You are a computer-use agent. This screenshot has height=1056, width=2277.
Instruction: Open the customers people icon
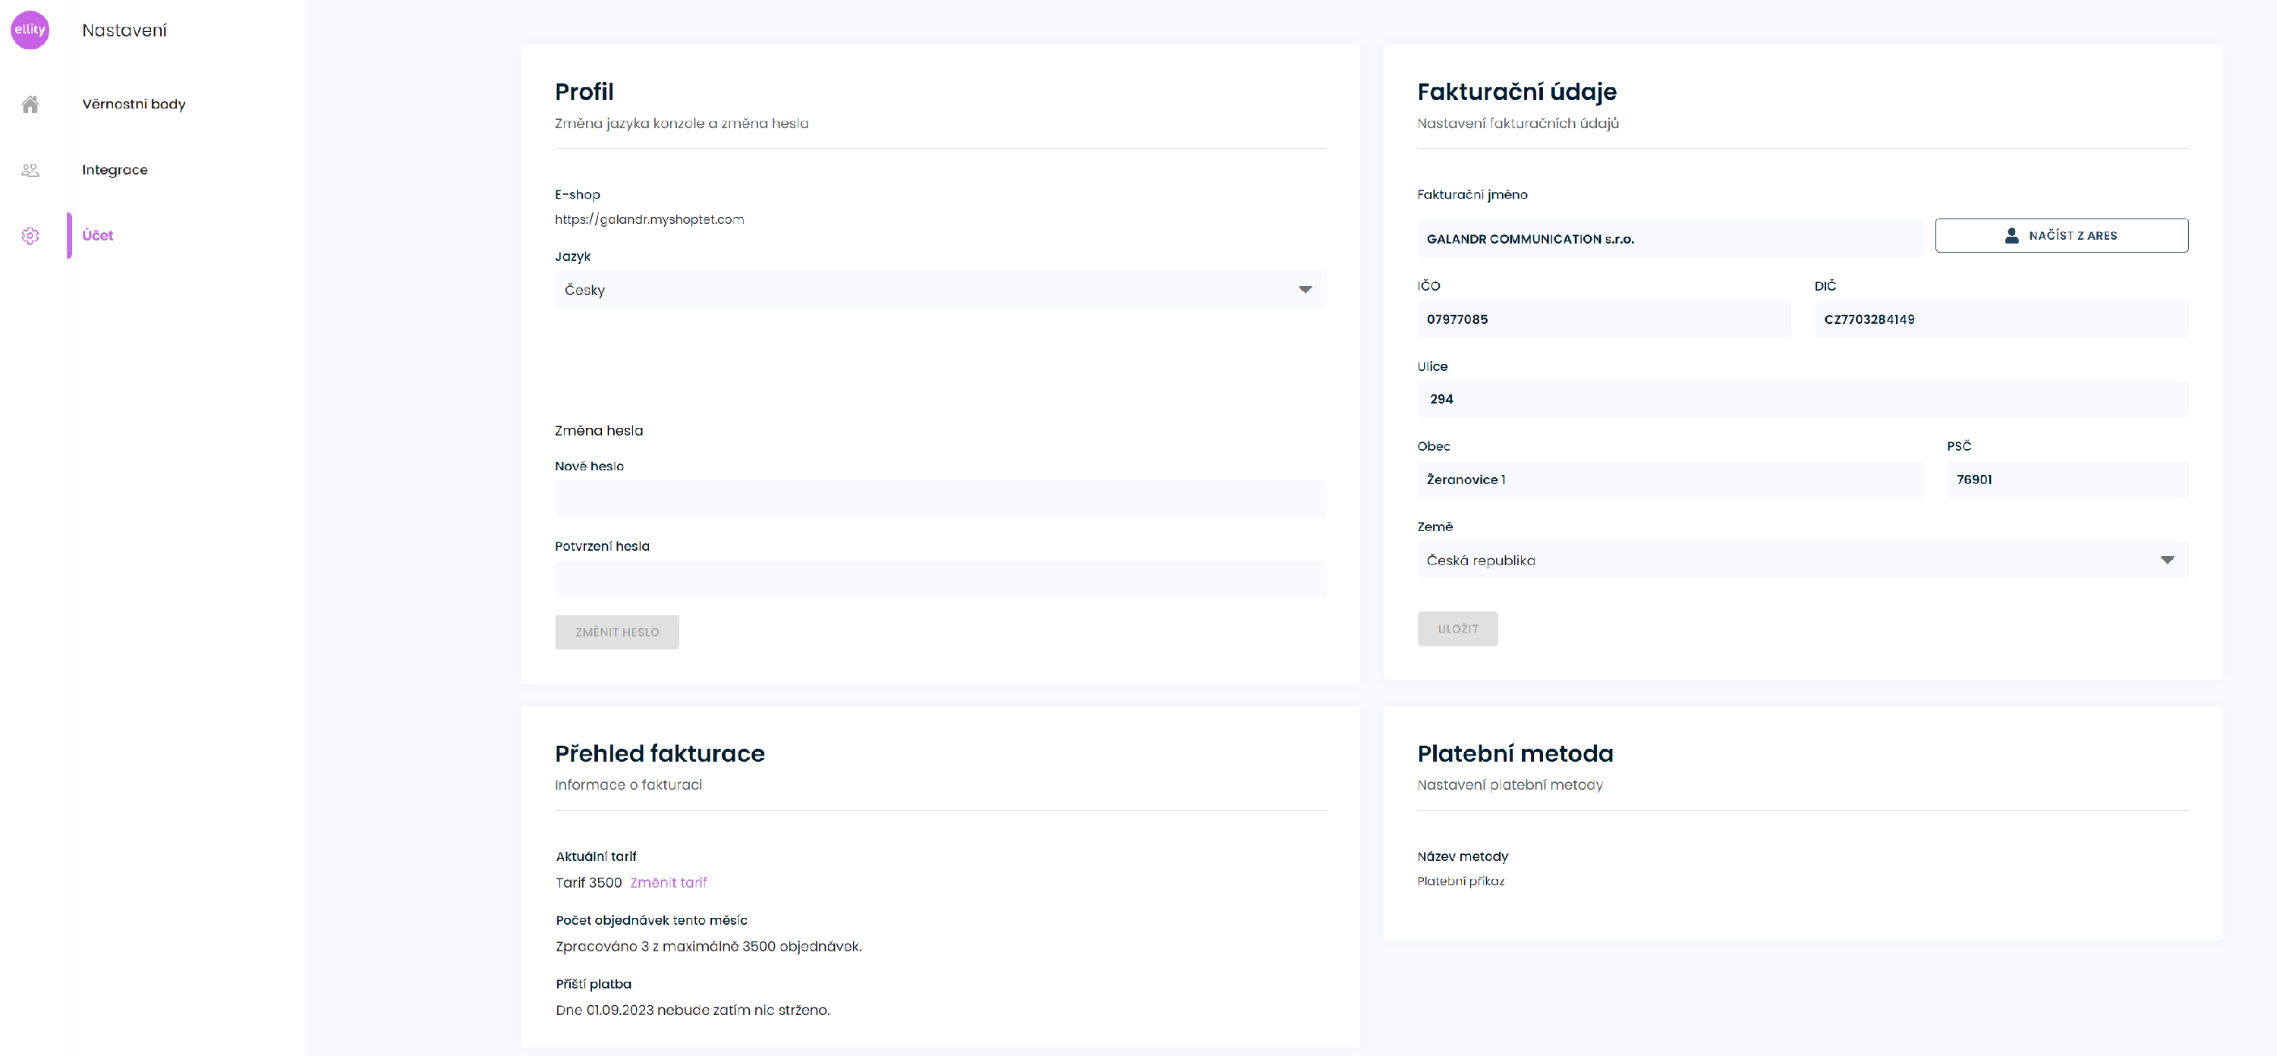(x=30, y=170)
